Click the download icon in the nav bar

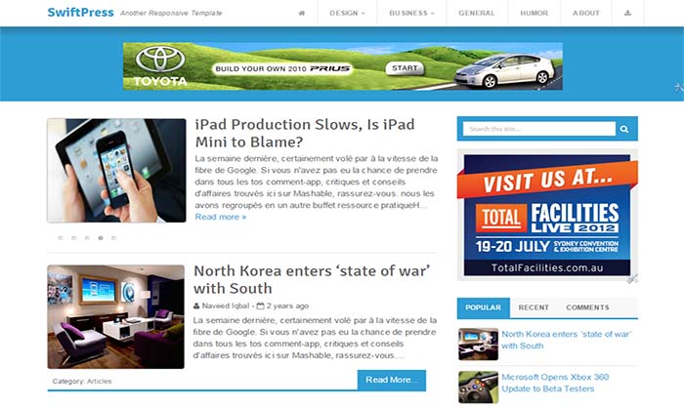click(x=627, y=13)
